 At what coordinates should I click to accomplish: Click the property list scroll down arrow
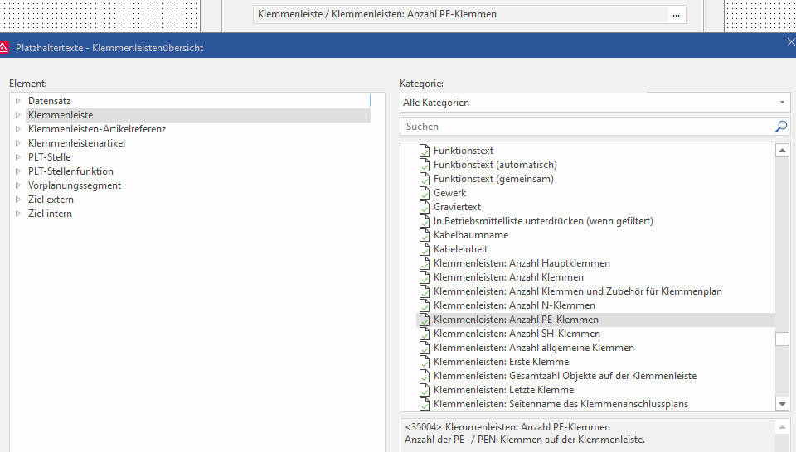[x=782, y=404]
